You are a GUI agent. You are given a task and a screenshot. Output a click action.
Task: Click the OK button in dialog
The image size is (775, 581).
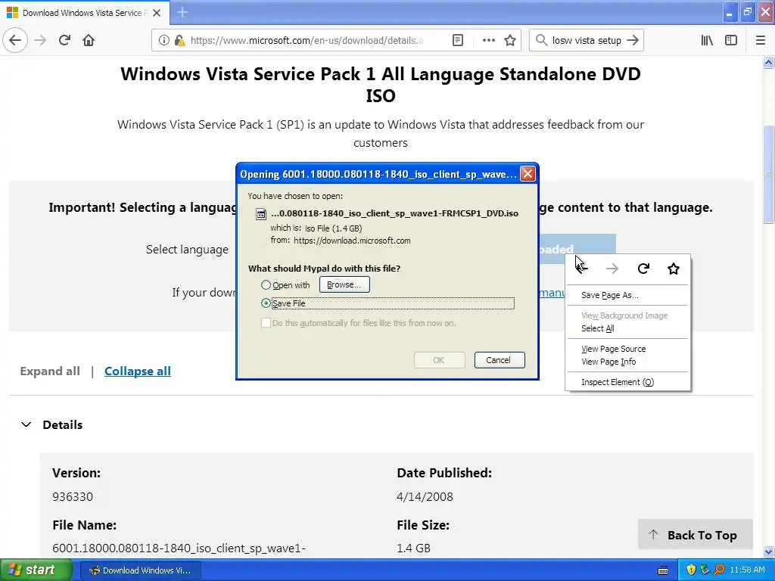pos(439,360)
